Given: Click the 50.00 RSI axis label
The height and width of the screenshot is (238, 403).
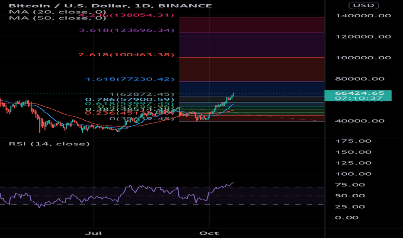Looking at the screenshot, I should (350, 196).
